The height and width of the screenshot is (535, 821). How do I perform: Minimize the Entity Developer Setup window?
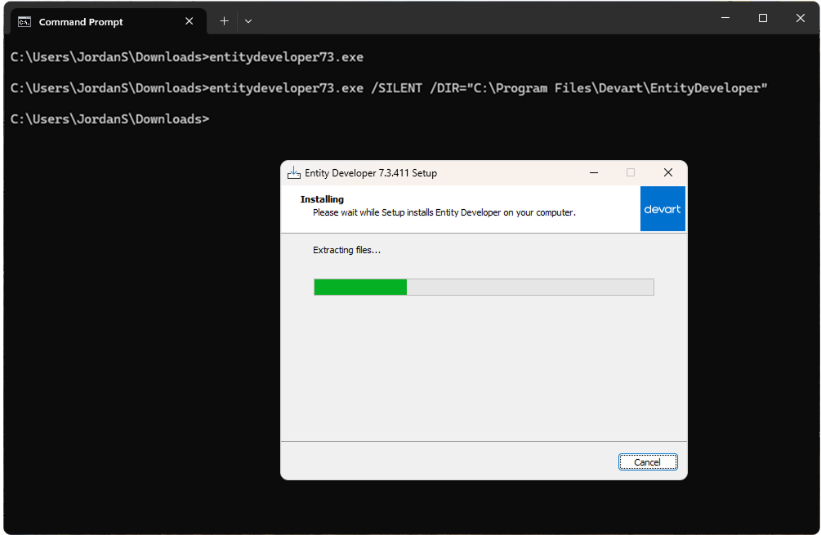pos(594,172)
